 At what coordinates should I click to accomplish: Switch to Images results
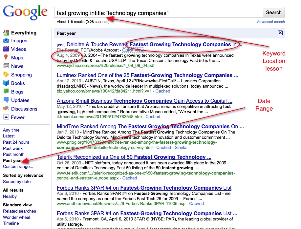tap(19, 41)
